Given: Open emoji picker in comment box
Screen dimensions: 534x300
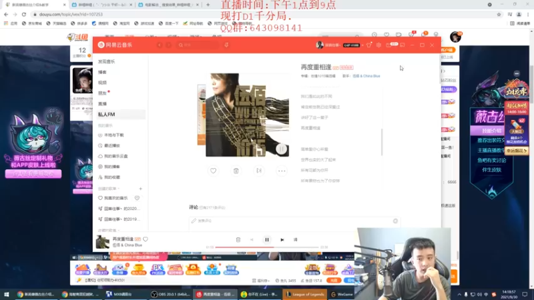Looking at the screenshot, I should (x=395, y=221).
